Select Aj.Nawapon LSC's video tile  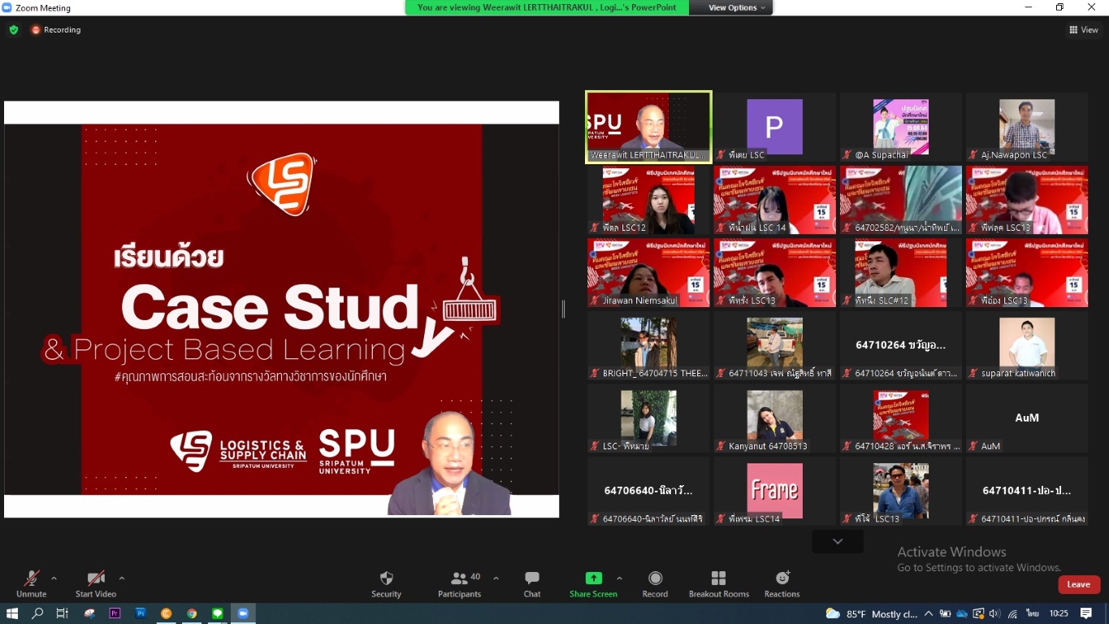point(1027,127)
